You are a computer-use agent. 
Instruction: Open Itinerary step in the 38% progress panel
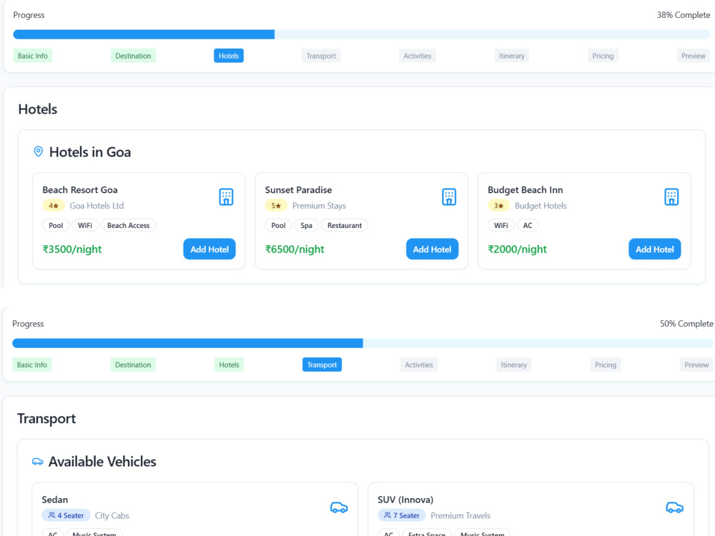pos(512,56)
